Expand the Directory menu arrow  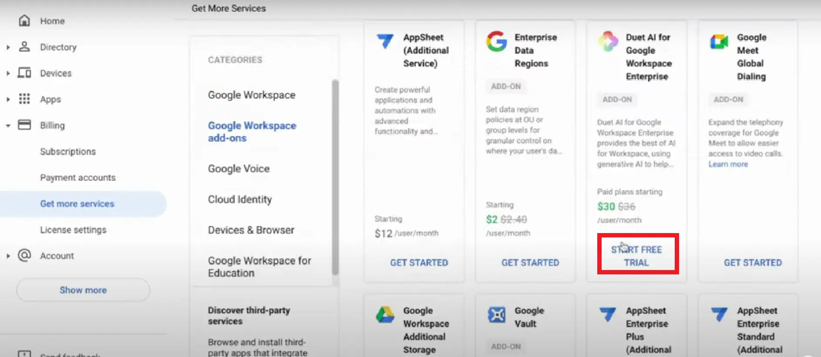[8, 47]
